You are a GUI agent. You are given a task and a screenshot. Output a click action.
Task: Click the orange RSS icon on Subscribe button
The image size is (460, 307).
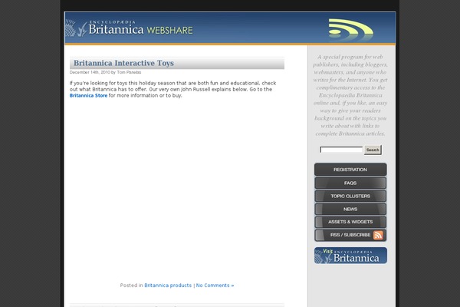pyautogui.click(x=378, y=235)
